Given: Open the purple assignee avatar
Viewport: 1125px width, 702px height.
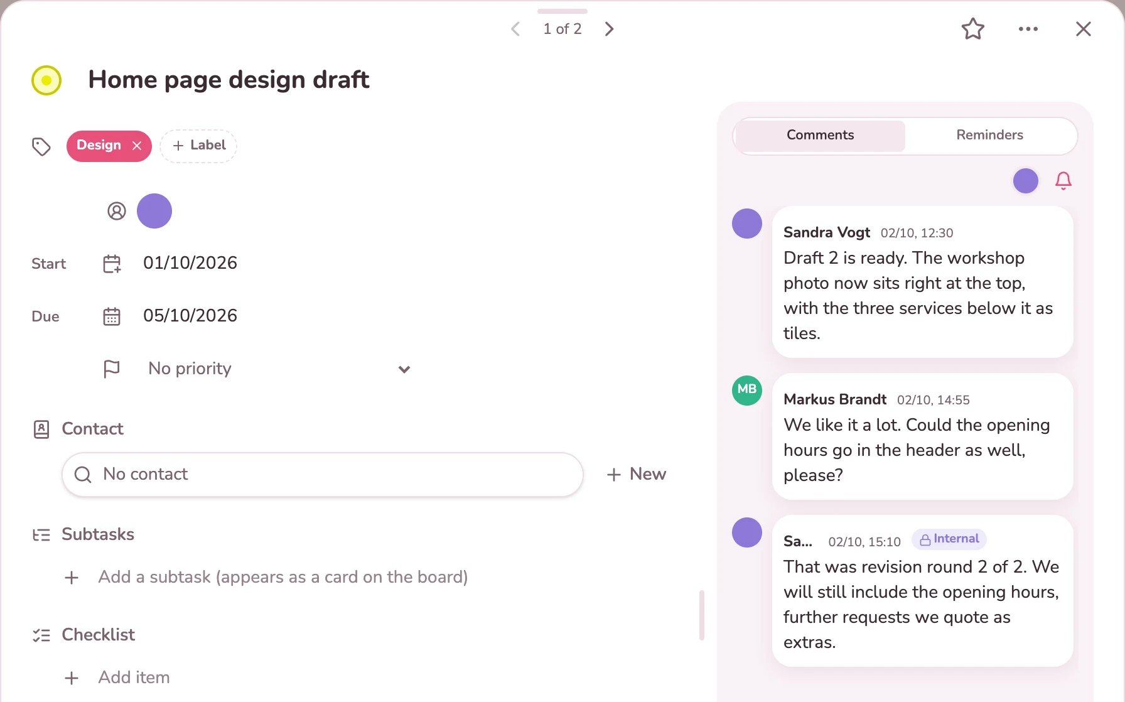Looking at the screenshot, I should pos(154,211).
